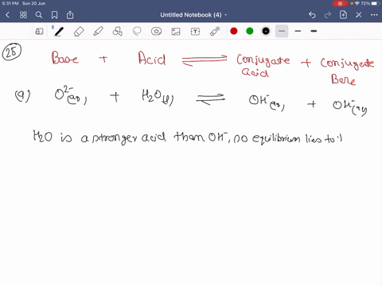This screenshot has width=382, height=286.
Task: Select the Shapes tool
Action: [118, 32]
